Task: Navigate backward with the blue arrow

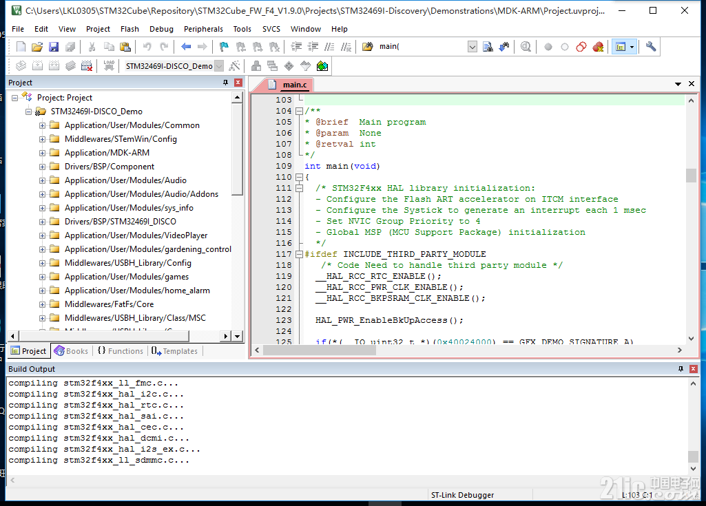Action: pos(185,47)
